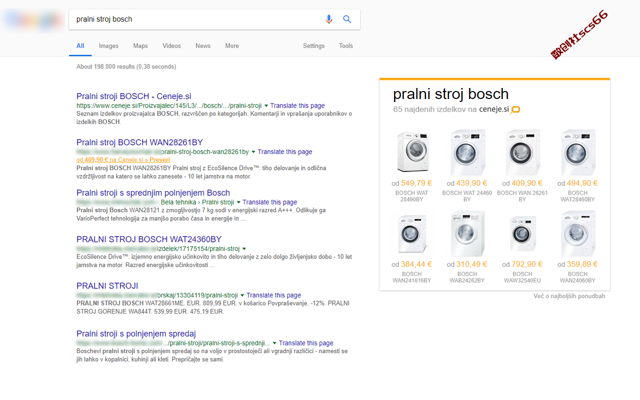Click product label 'BOSCH WAB24262BY'
The image size is (640, 400).
click(467, 277)
